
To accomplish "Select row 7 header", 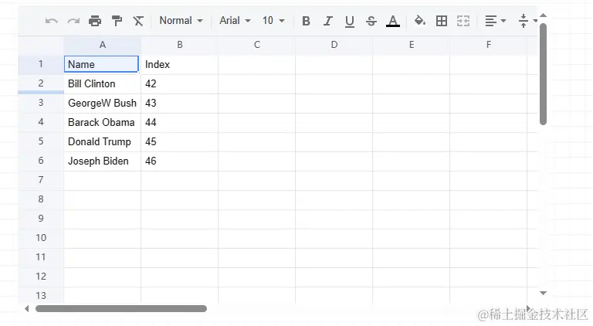I will (x=41, y=180).
